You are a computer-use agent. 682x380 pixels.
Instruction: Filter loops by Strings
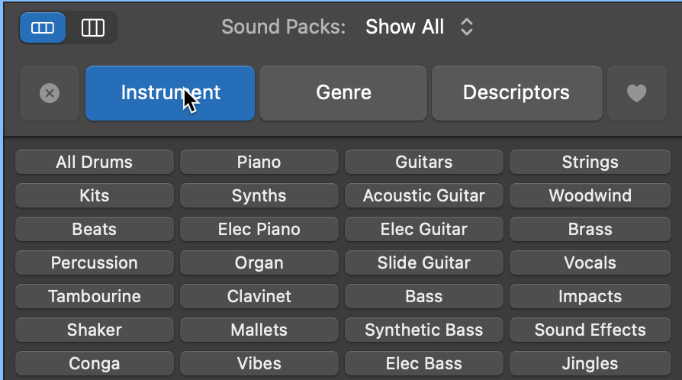click(x=590, y=162)
